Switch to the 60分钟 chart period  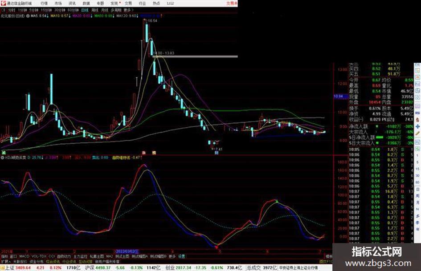tap(73, 10)
